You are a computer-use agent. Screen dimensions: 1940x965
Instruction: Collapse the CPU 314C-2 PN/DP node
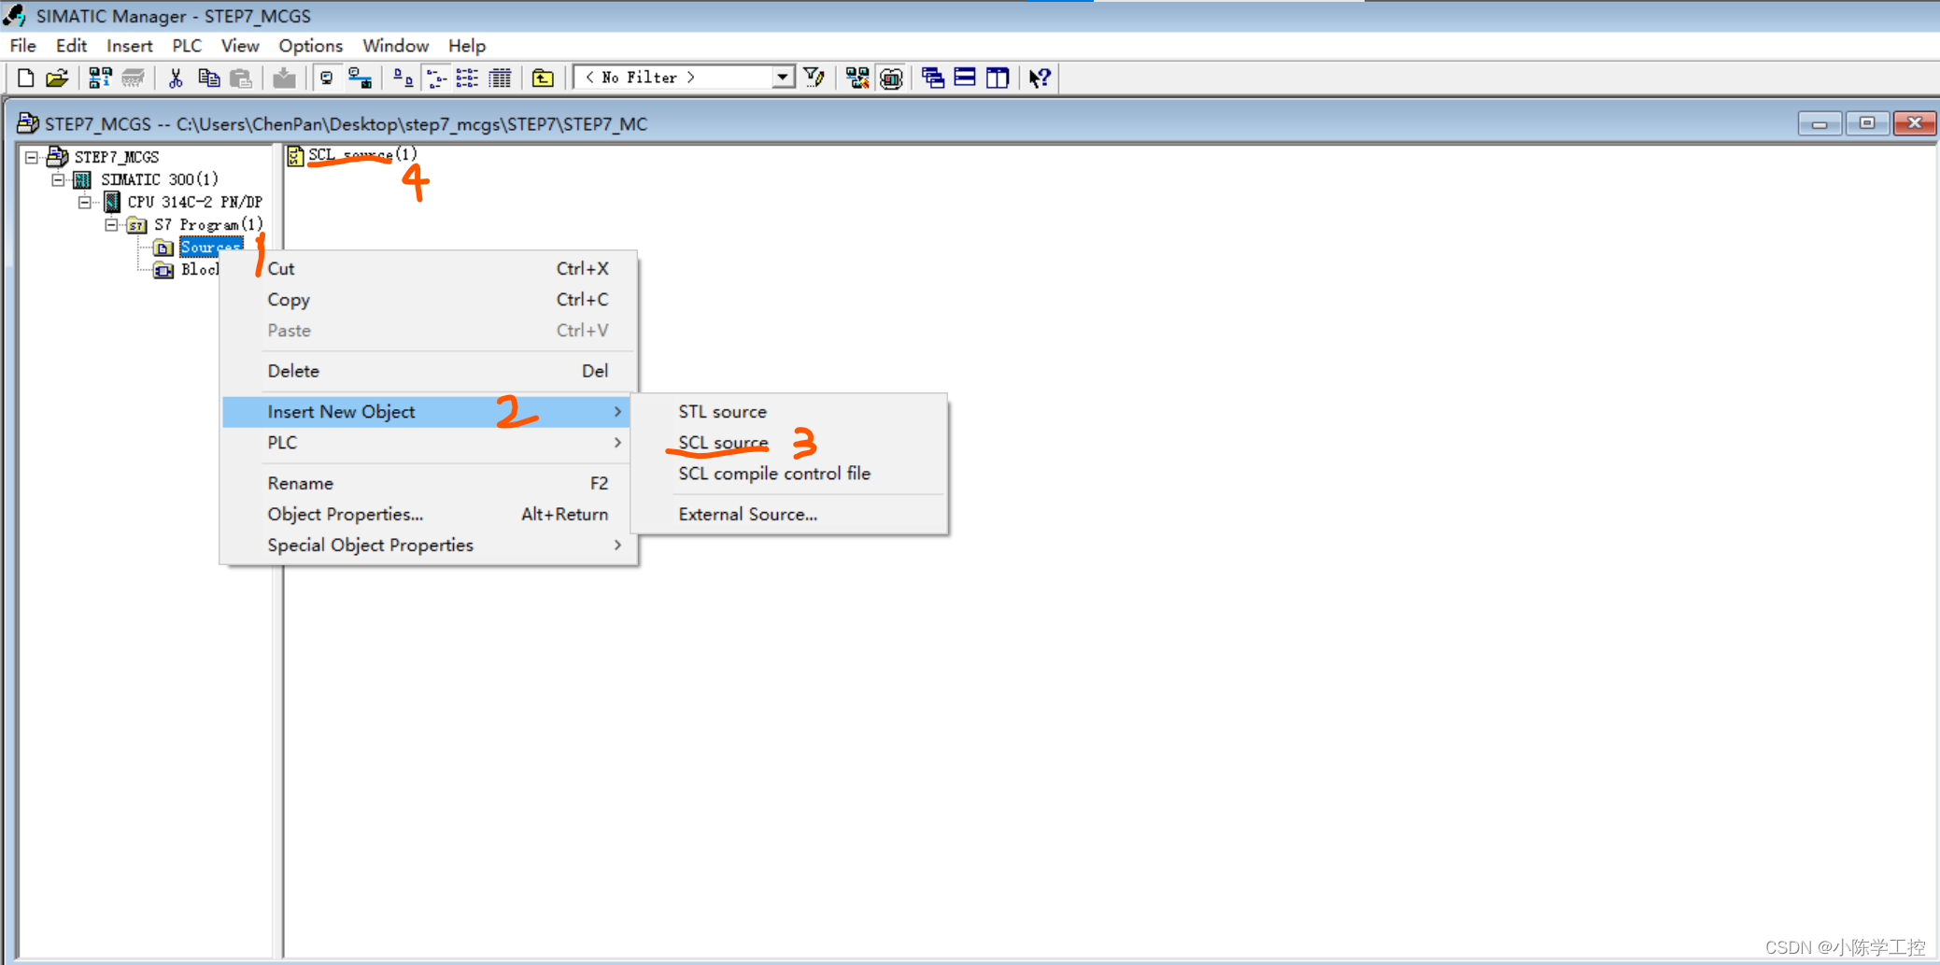(85, 202)
